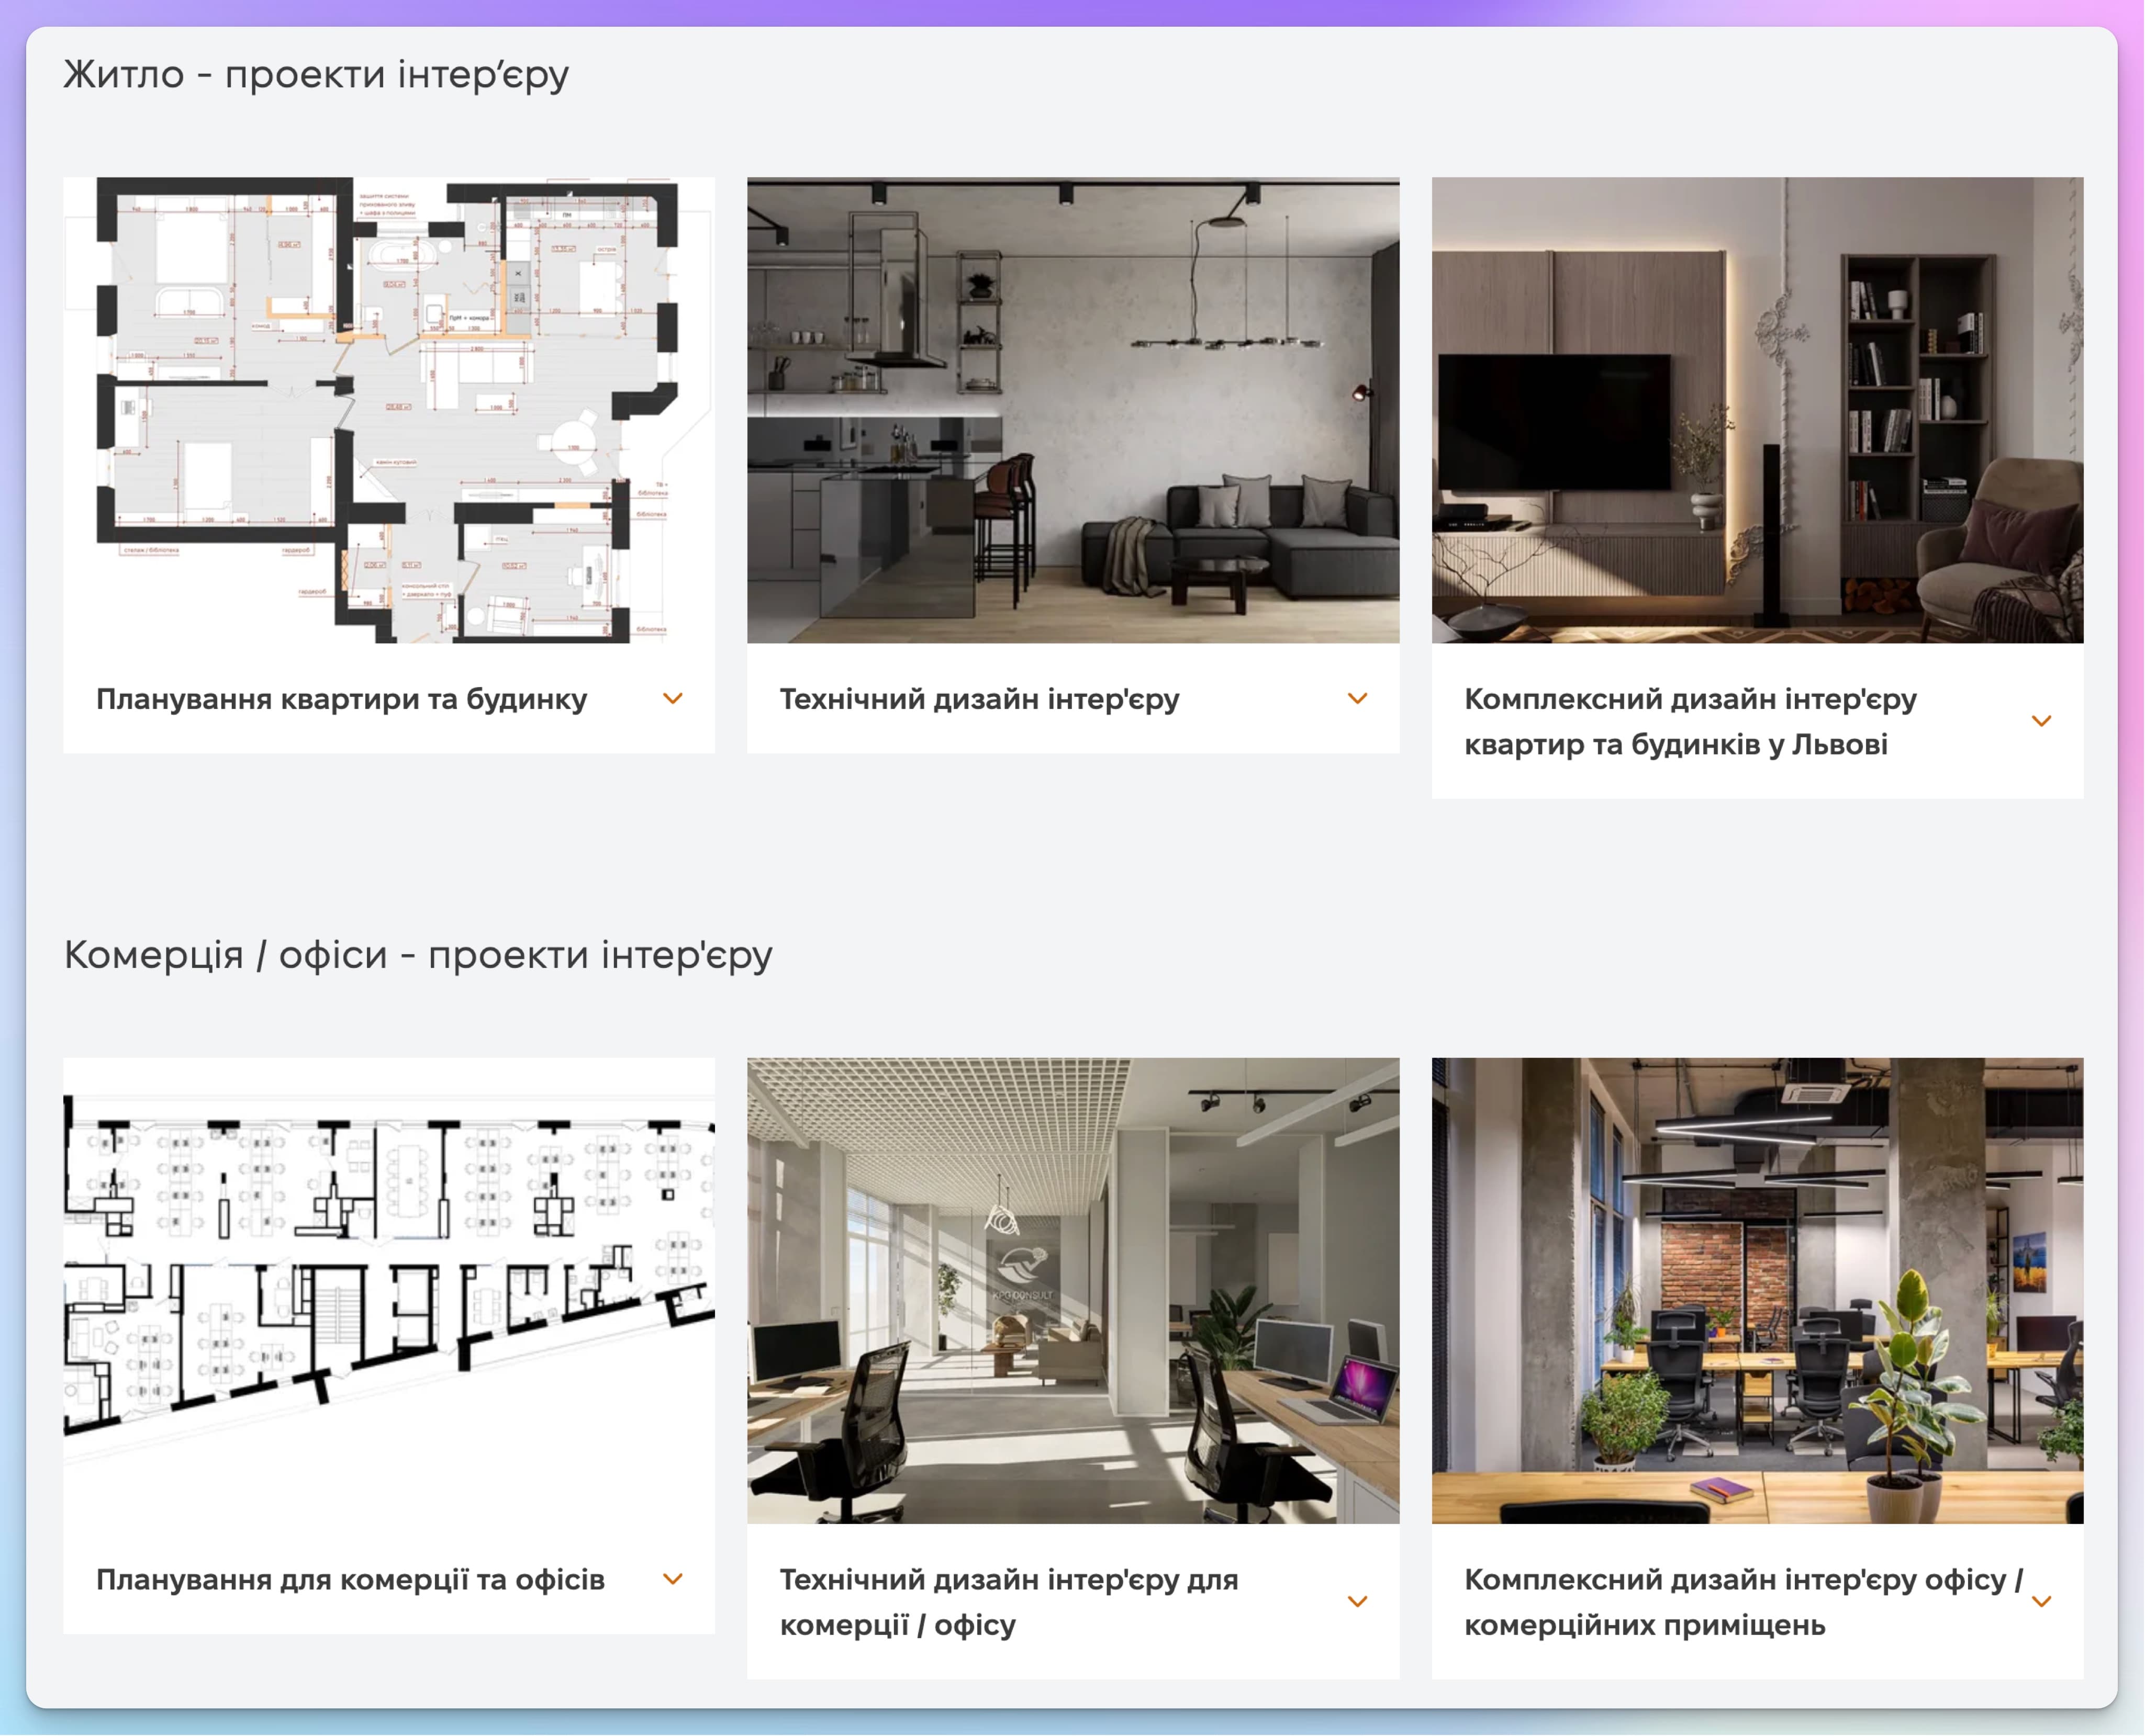Expand 'Технічний дизайн інтер'єру' chevron arrow
2145x1736 pixels.
pos(1357,699)
